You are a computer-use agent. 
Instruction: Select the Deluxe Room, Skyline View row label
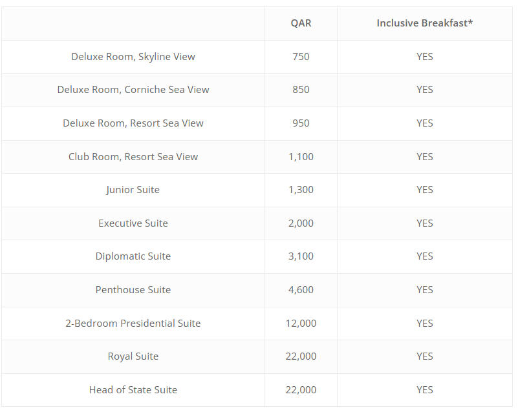click(133, 57)
